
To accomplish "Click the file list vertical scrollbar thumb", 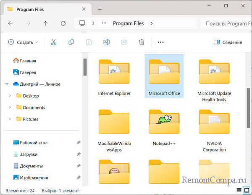I will 249,108.
